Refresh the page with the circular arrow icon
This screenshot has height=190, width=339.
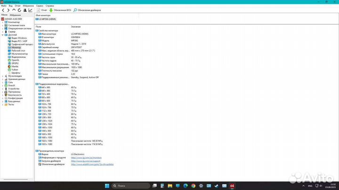(19, 10)
